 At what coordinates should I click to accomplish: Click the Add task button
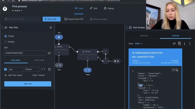tap(28, 84)
